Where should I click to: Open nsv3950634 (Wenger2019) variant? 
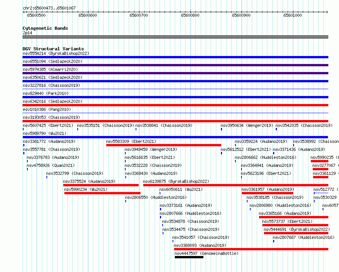click(247, 125)
